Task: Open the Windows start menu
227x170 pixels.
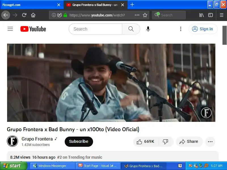Action: point(13,166)
